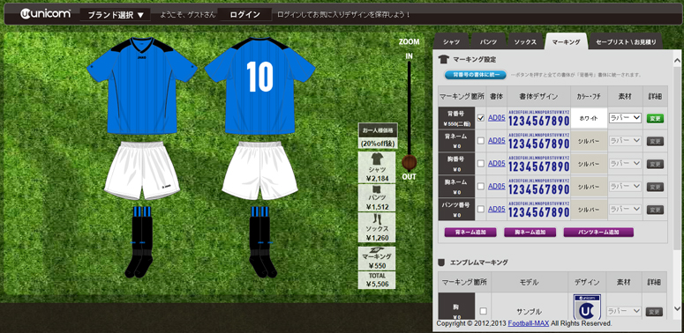The width and height of the screenshot is (684, 333).
Task: Select the shirt icon in price list
Action: 377,159
